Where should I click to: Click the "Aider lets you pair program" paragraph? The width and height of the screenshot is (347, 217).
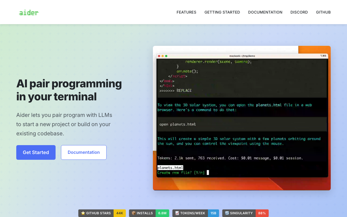tap(64, 124)
